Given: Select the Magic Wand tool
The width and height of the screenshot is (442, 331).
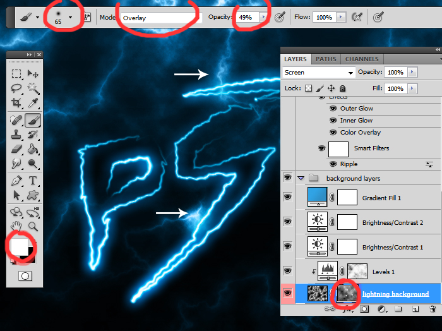Looking at the screenshot, I should click(x=33, y=88).
